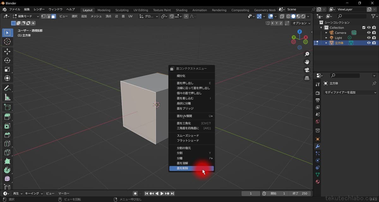This screenshot has height=202, width=379.
Task: Open the キーイング dropdown
Action: pos(33,193)
